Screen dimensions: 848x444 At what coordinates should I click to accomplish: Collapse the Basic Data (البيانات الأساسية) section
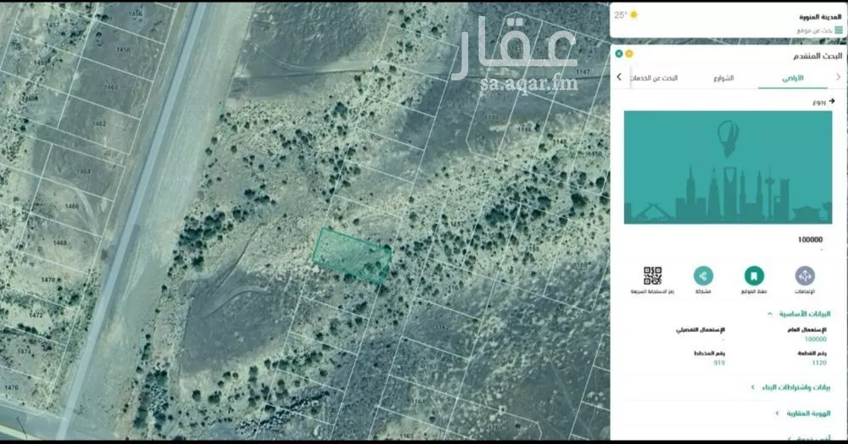pos(768,313)
